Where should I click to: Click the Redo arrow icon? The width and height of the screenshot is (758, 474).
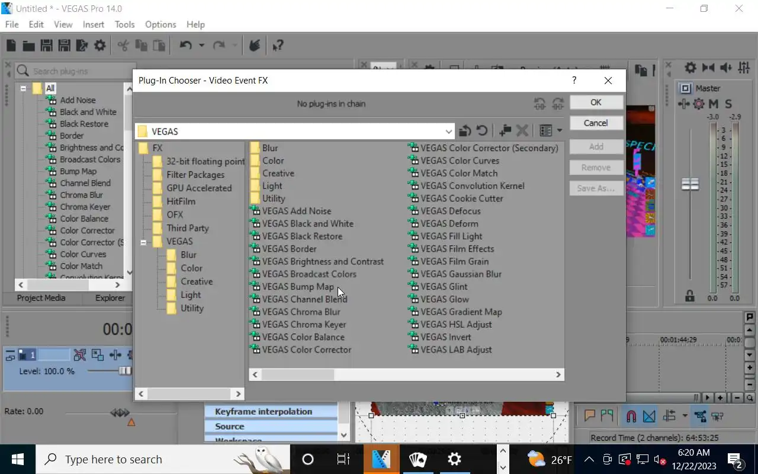[x=219, y=46]
